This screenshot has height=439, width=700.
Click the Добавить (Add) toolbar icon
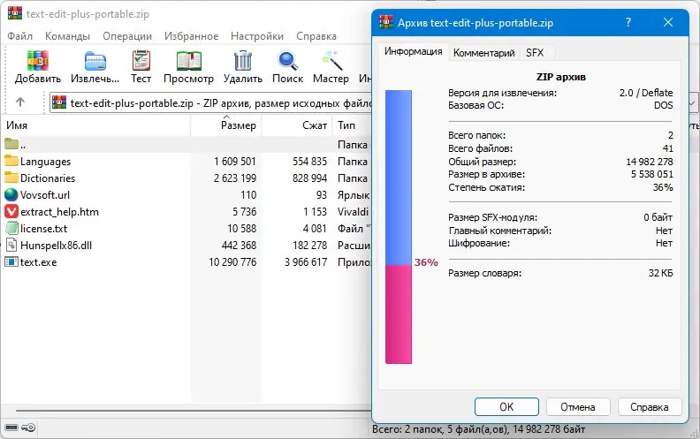click(x=37, y=61)
